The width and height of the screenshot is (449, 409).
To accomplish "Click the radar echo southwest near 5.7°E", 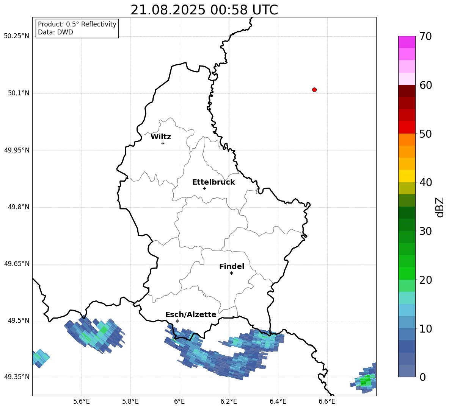I will click(x=94, y=334).
